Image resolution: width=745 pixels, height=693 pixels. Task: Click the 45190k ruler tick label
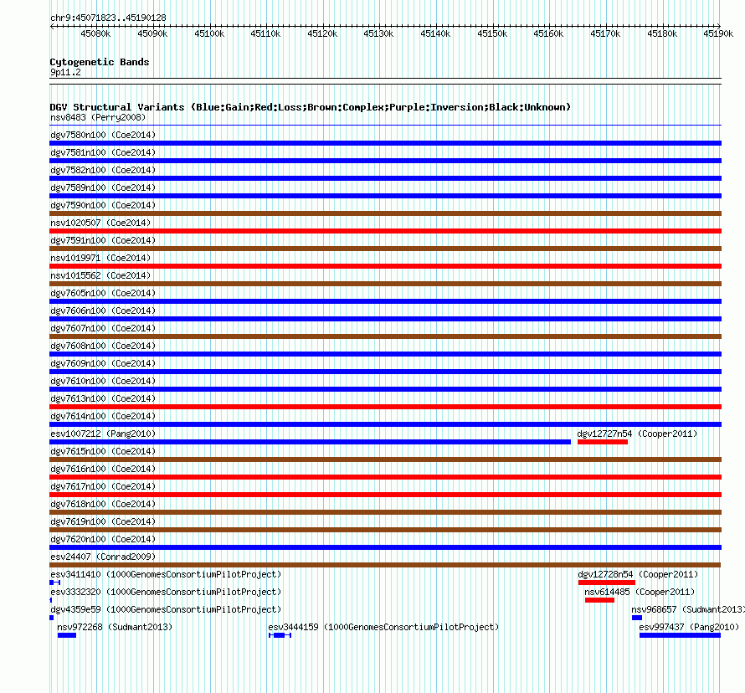pyautogui.click(x=718, y=33)
